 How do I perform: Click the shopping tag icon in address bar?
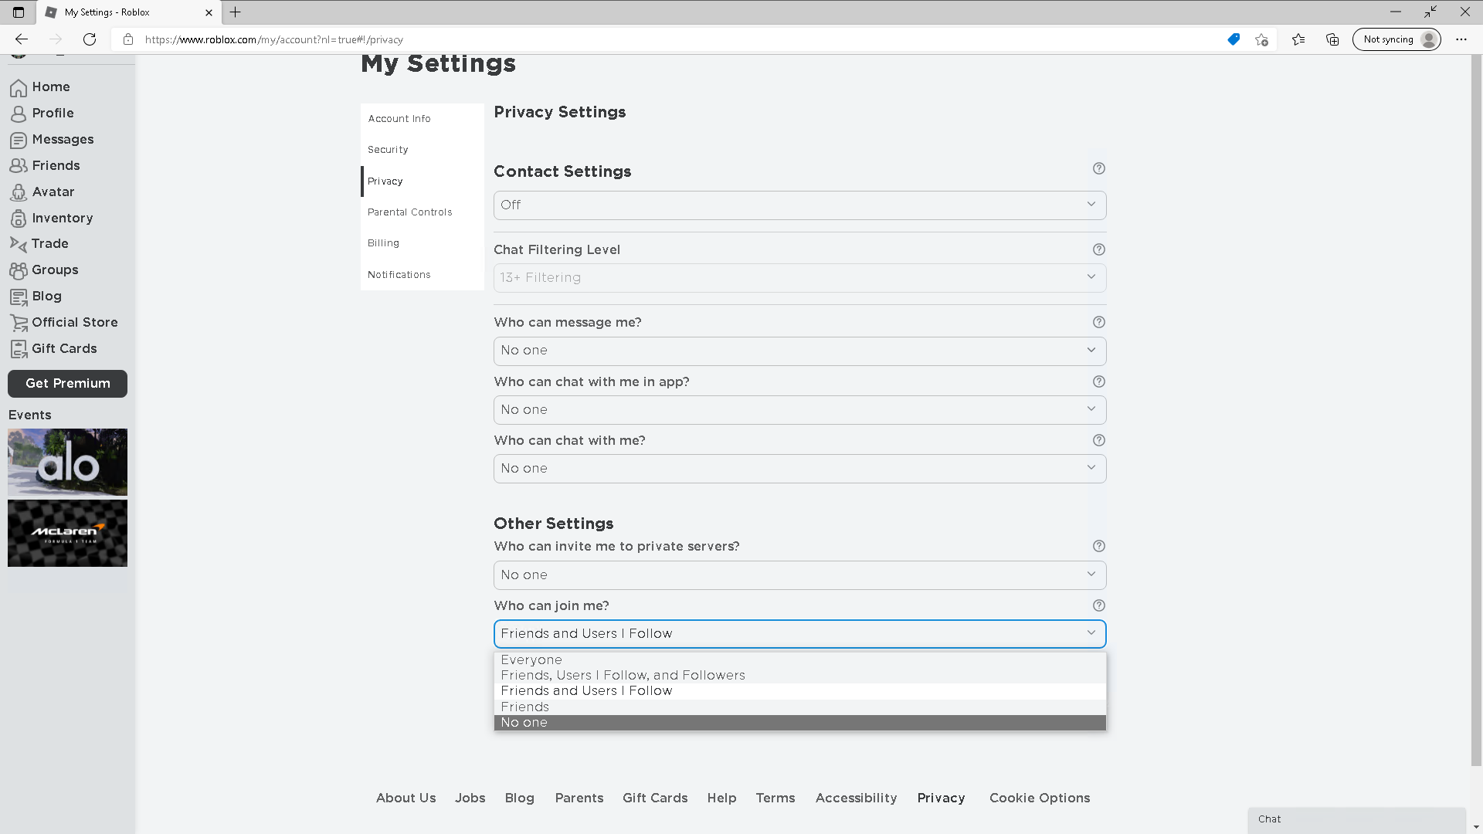point(1234,39)
